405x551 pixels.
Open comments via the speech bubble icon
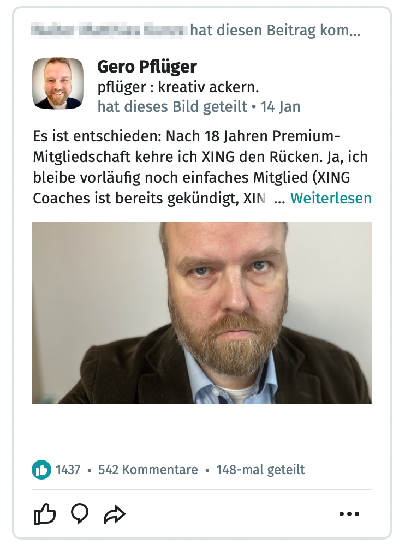coord(80,514)
